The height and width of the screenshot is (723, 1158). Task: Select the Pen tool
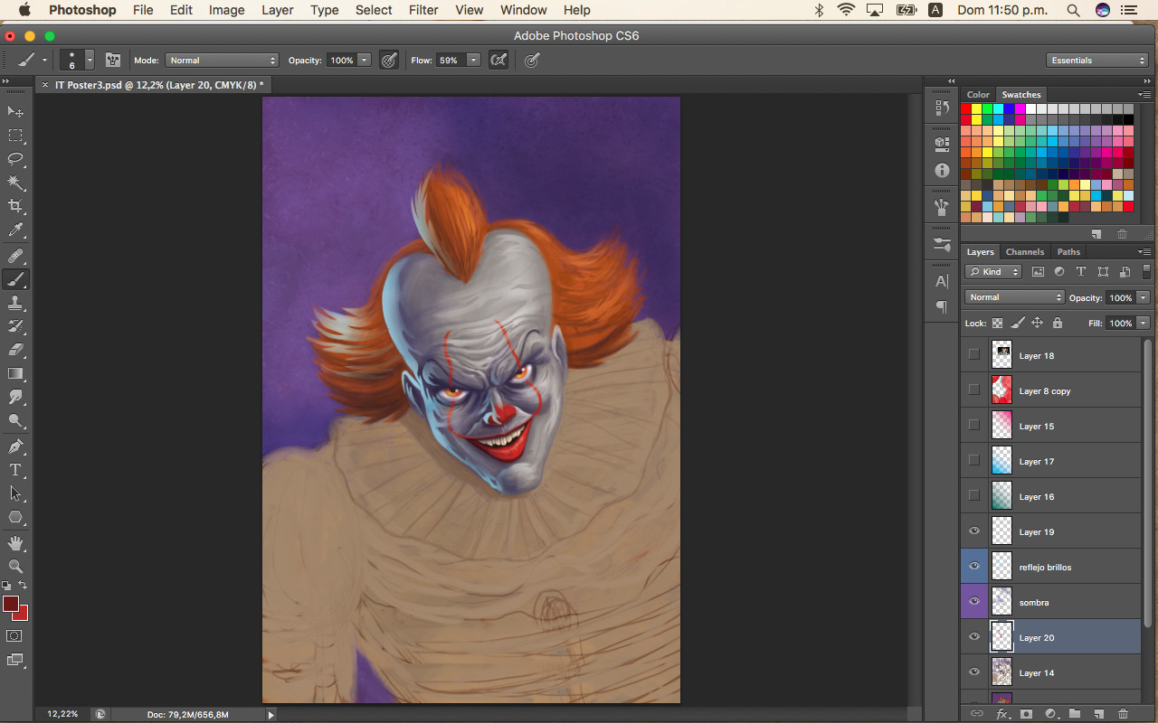point(15,446)
